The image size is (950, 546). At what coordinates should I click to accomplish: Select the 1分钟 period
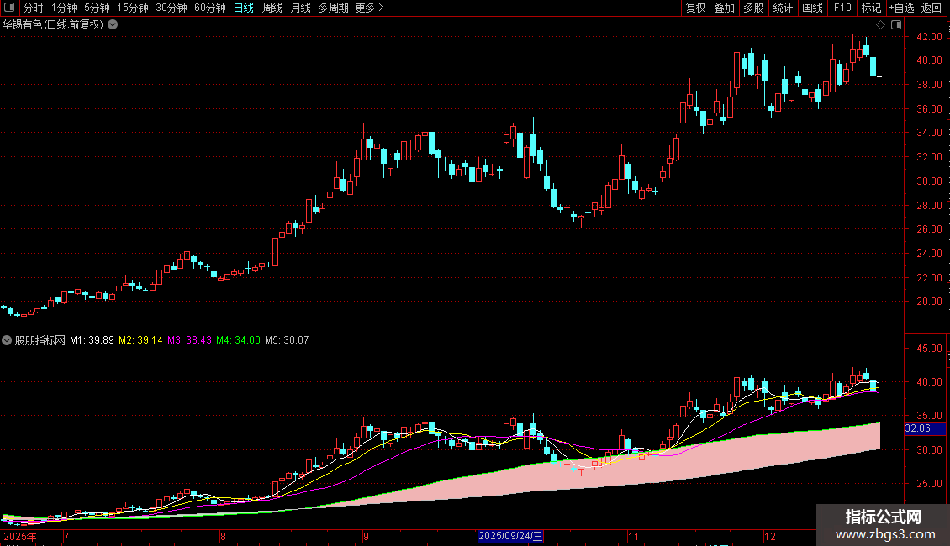click(64, 8)
